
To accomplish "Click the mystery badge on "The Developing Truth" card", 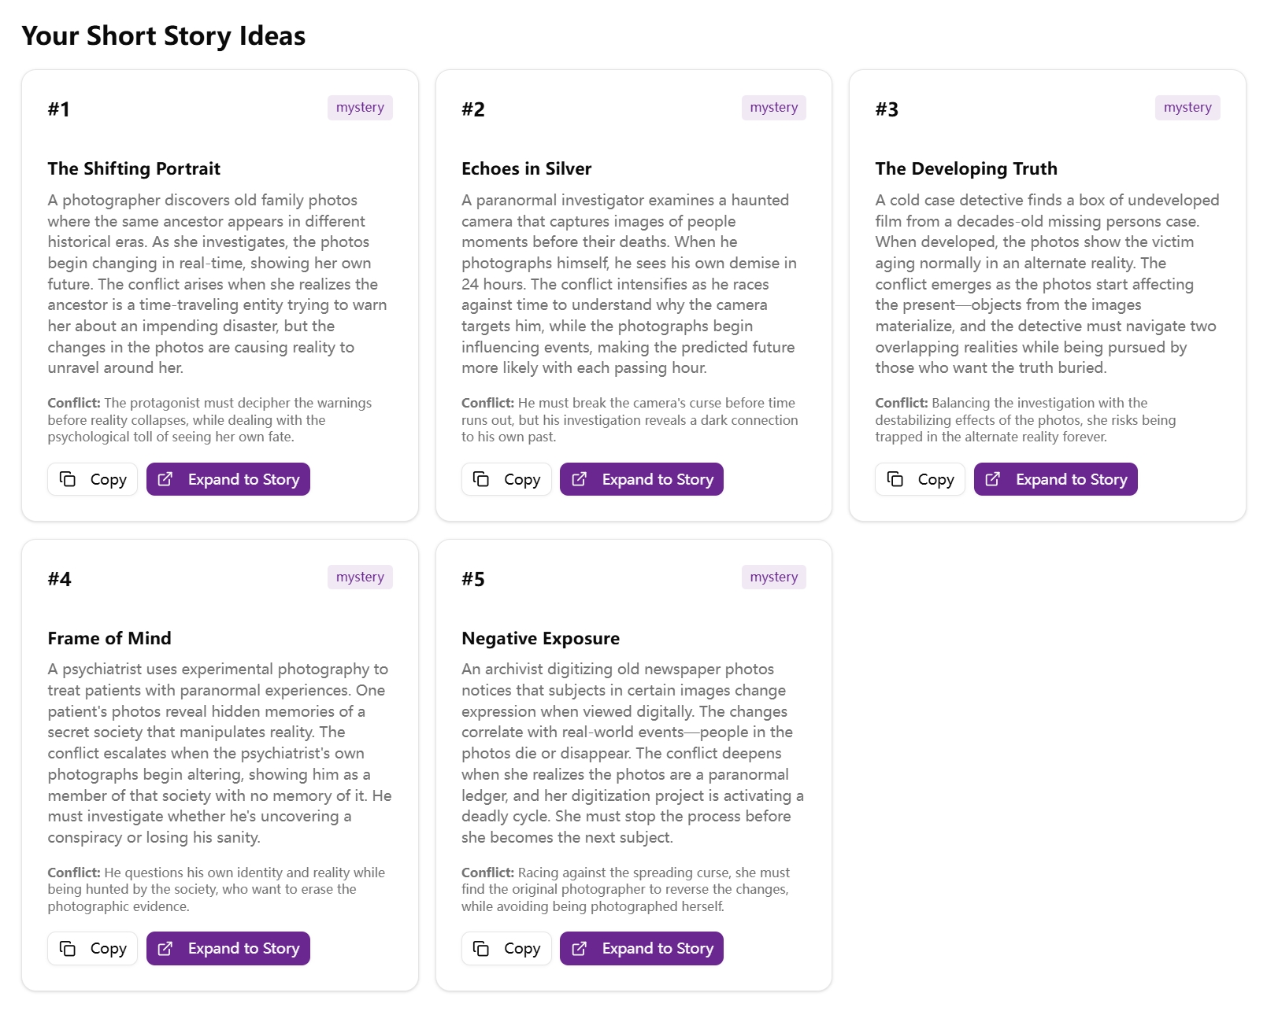I will click(x=1187, y=107).
